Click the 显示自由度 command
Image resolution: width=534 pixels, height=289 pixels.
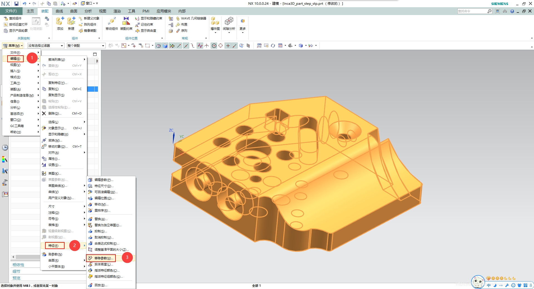(x=146, y=31)
